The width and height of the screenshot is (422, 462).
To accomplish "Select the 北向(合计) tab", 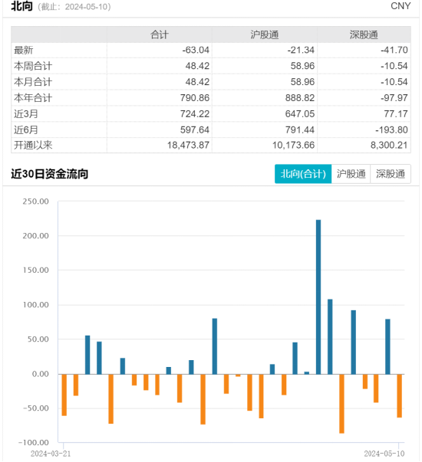I will [x=303, y=174].
